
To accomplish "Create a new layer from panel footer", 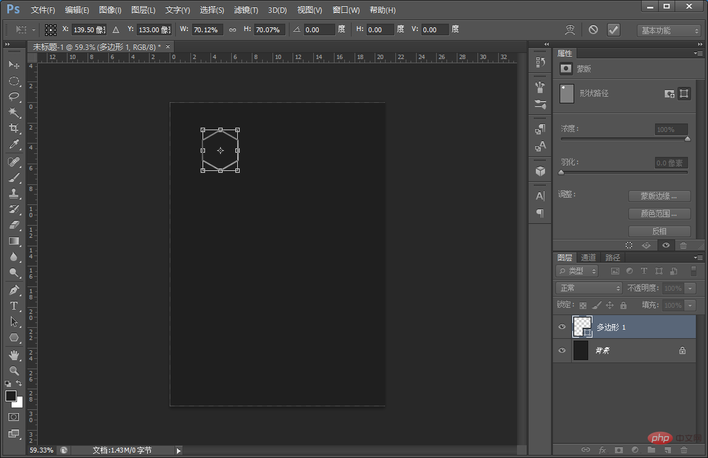I will [668, 450].
